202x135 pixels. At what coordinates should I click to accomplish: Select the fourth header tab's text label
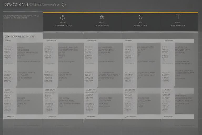point(178,26)
